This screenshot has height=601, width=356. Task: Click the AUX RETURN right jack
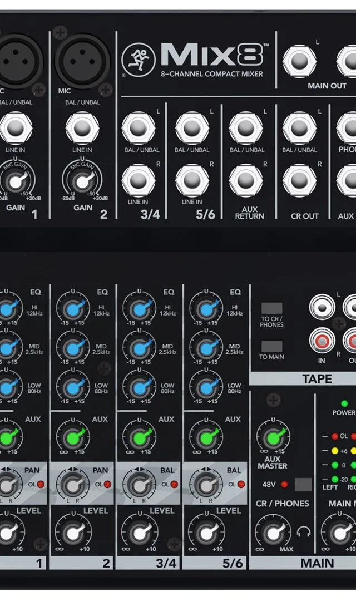[x=246, y=180]
